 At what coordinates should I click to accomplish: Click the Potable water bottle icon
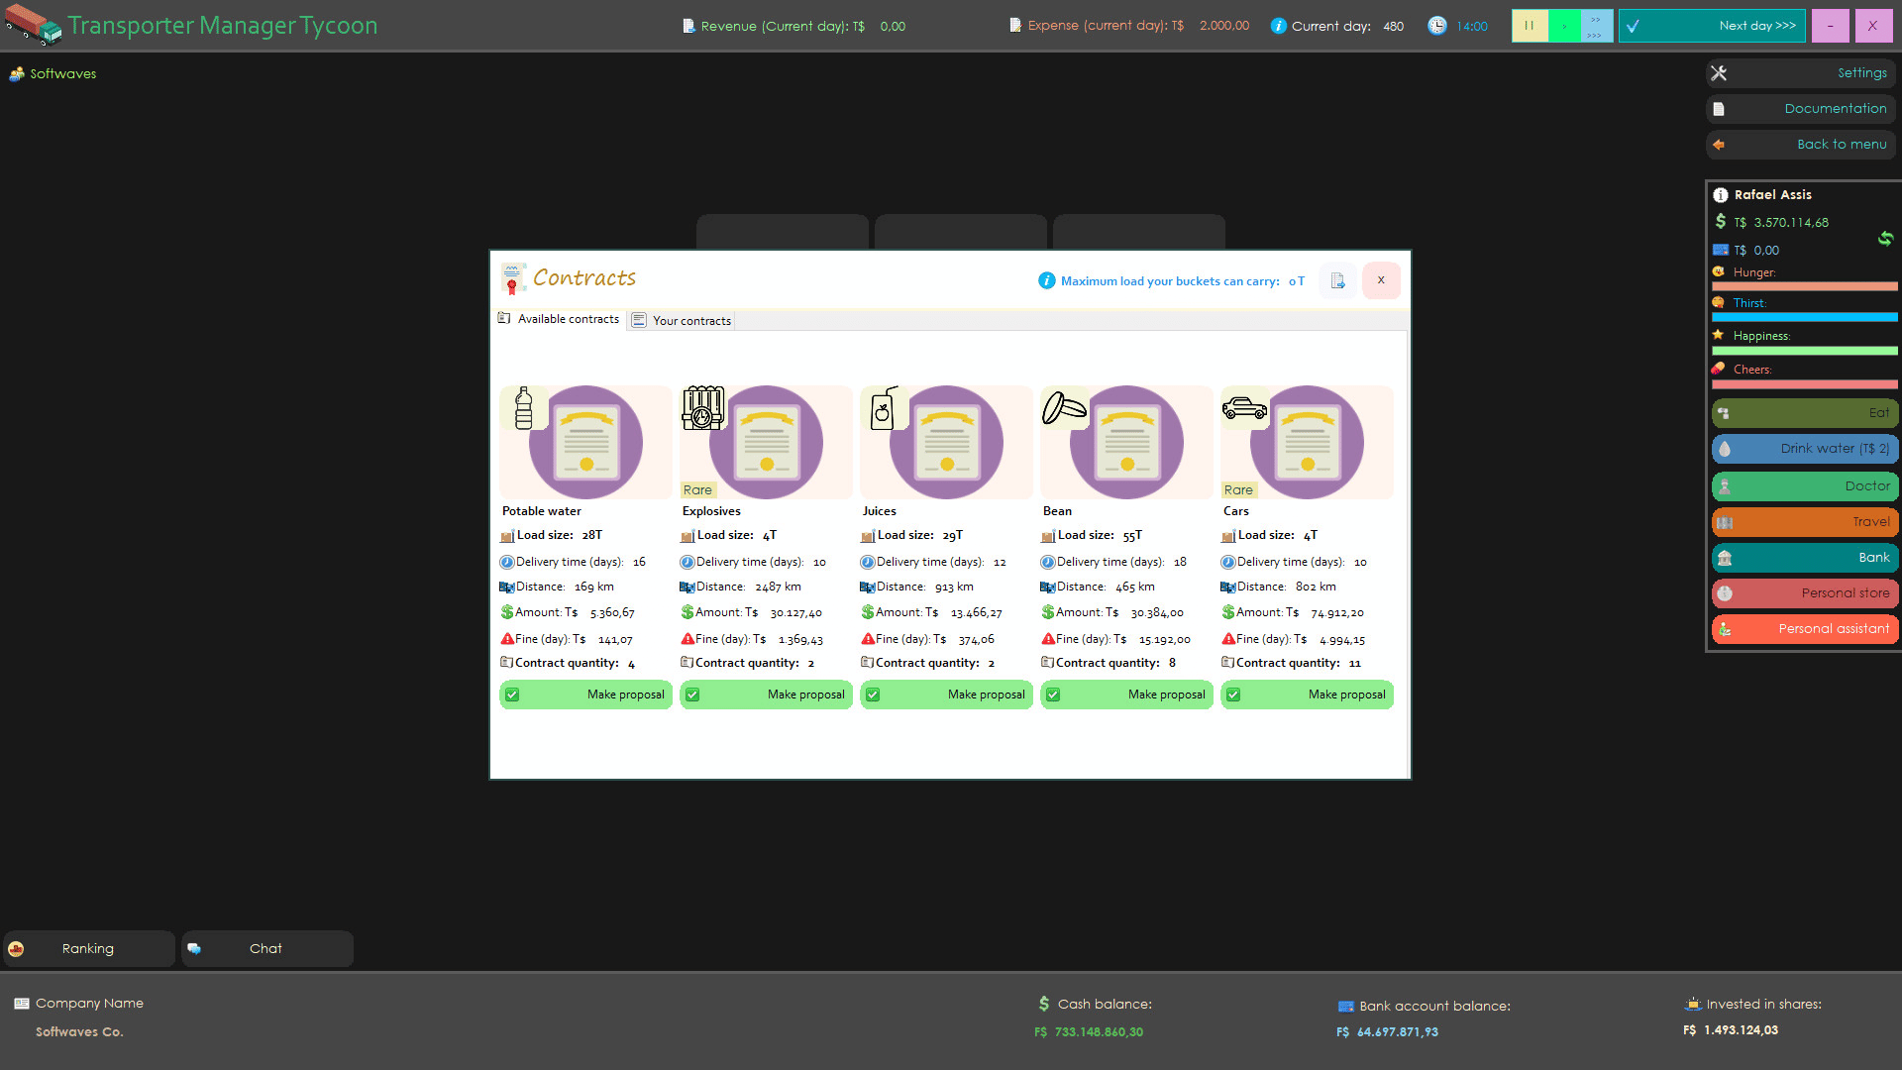click(523, 408)
